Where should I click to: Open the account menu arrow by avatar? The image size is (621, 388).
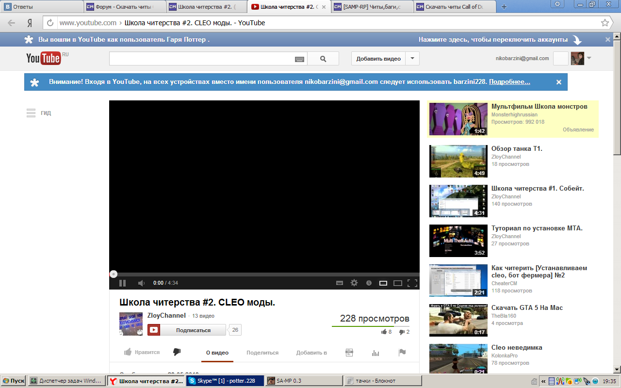[589, 58]
